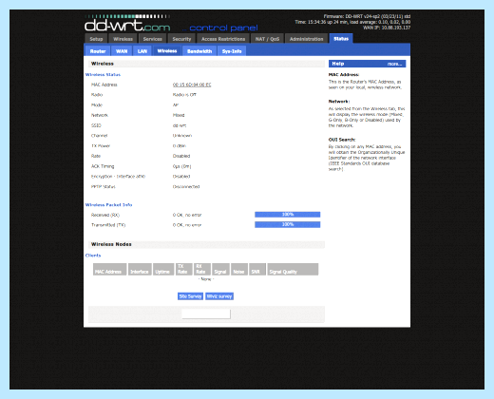494x399 pixels.
Task: Click the dd-wrt.com logo
Action: 127,24
